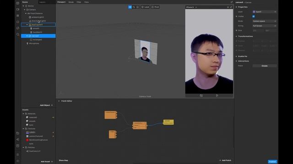The height and width of the screenshot is (164, 293).
Task: Open the Mode menu in viewport bar
Action: click(x=71, y=2)
